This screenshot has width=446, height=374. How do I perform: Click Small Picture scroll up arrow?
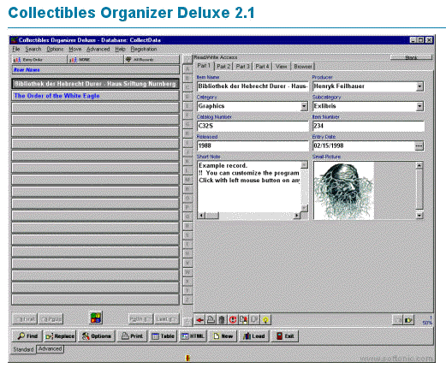[419, 165]
